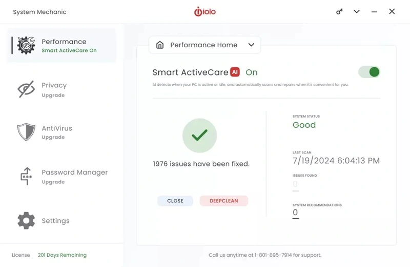
Task: Open System Recommendations count 0
Action: pos(296,213)
